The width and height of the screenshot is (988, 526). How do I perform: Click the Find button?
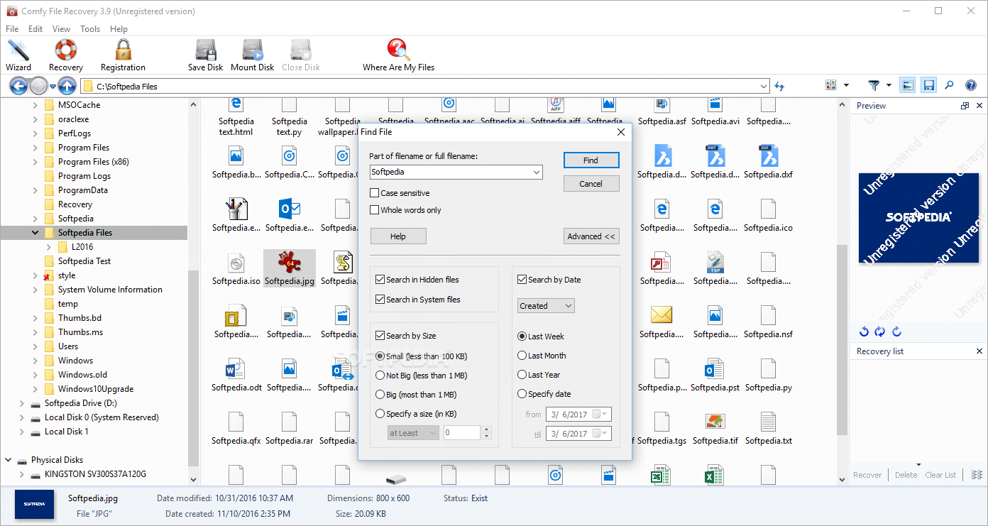591,160
